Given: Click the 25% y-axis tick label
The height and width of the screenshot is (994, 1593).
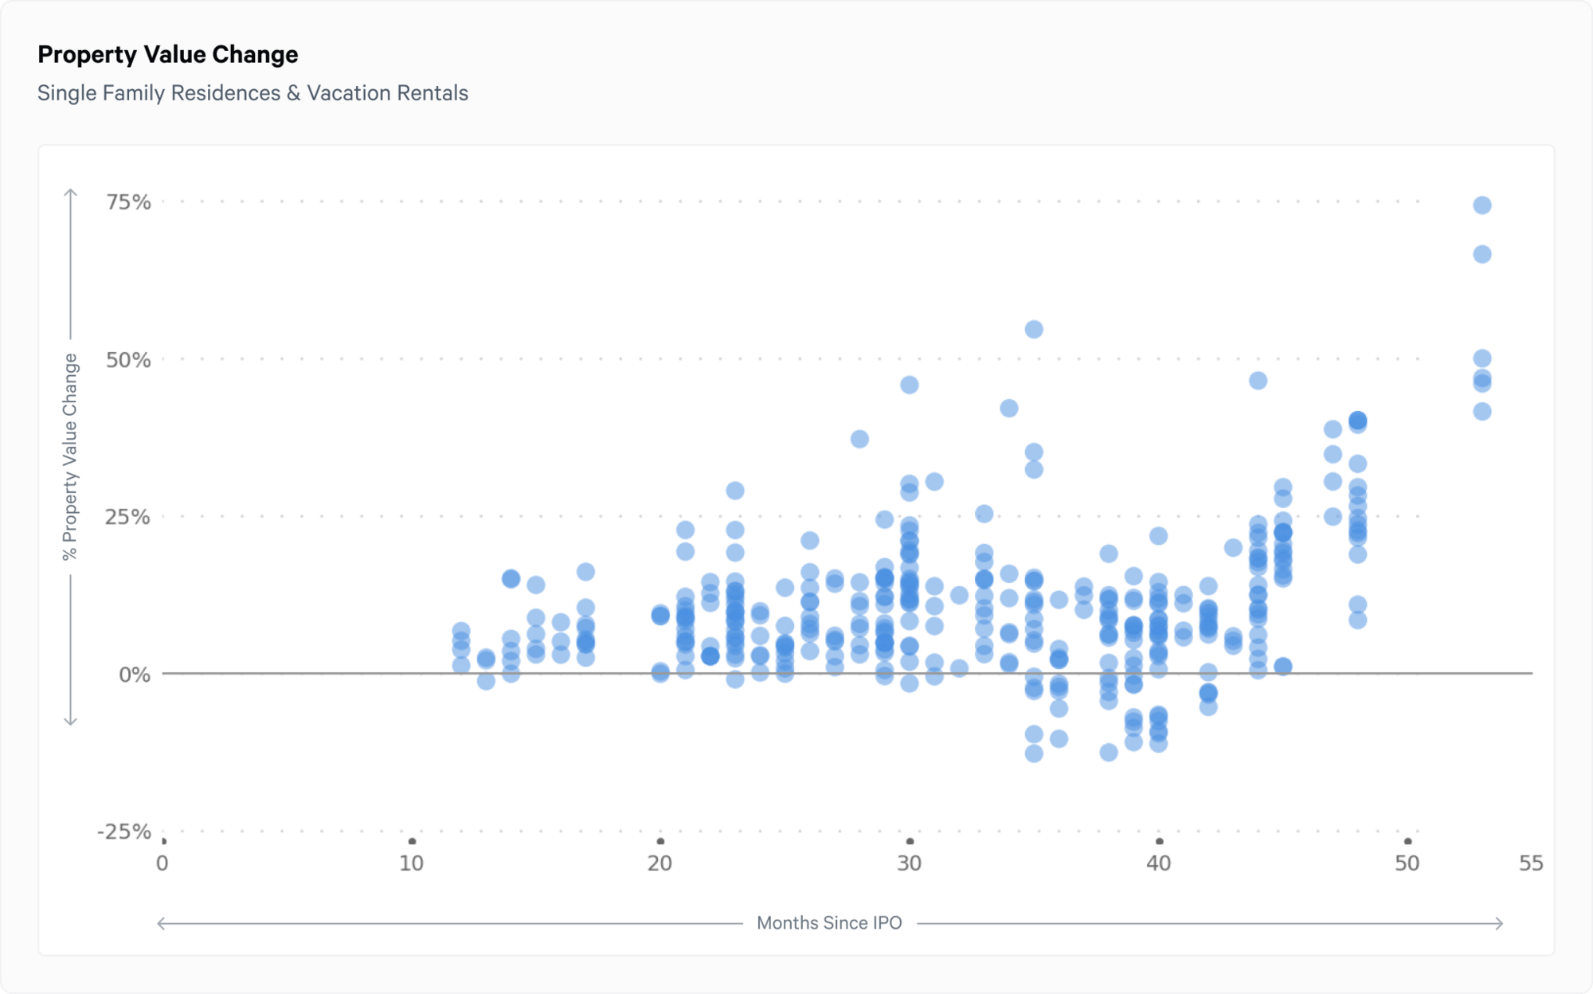Looking at the screenshot, I should click(x=127, y=517).
